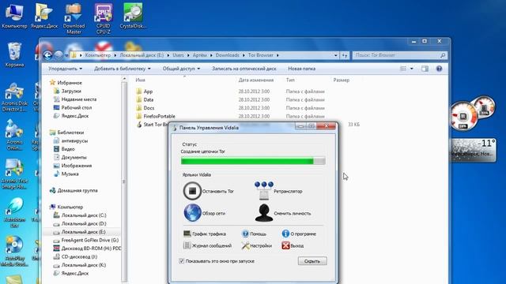
Task: Click the Stop Tor (Остановить Tor) icon
Action: pyautogui.click(x=192, y=191)
